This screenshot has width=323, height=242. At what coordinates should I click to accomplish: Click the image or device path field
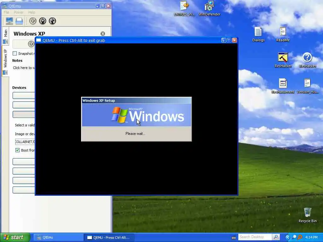(x=25, y=142)
